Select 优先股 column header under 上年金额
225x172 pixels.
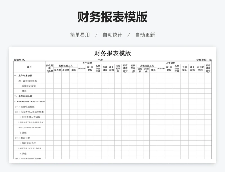[140, 70]
